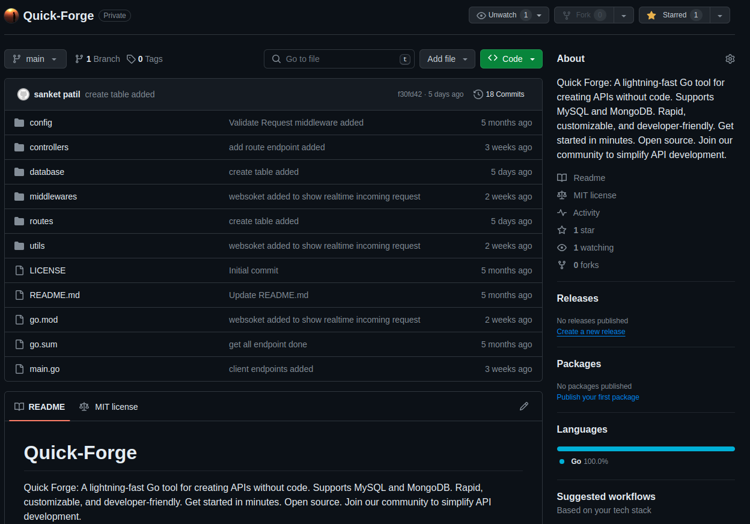Click the Create a new release link
This screenshot has height=524, width=750.
point(591,332)
